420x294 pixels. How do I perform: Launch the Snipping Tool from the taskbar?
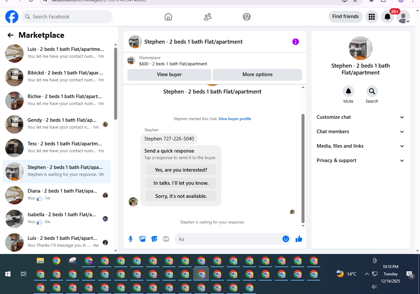(x=73, y=261)
